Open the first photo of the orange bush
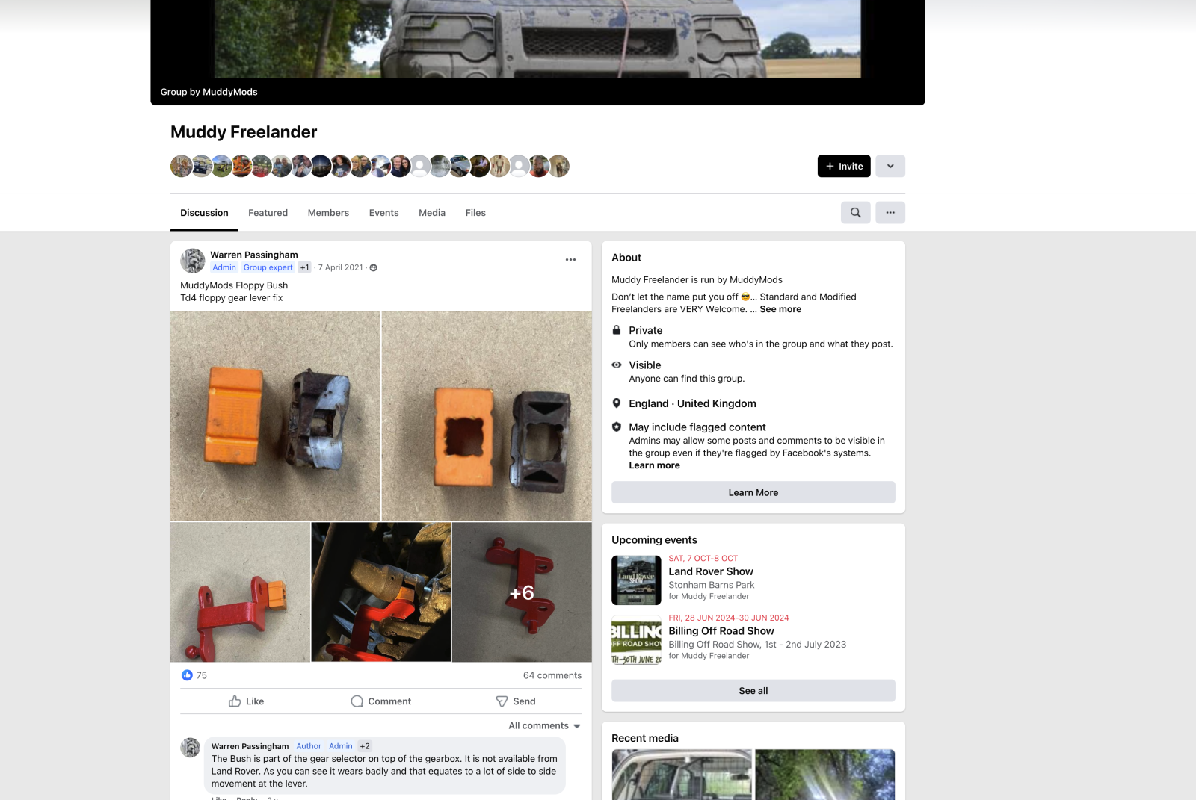The image size is (1196, 800). 275,416
